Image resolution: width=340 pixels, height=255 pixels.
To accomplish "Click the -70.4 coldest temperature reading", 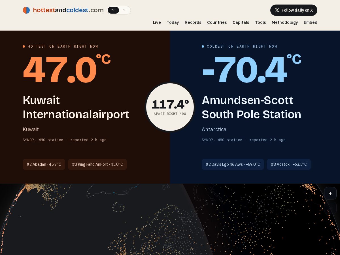I will click(x=251, y=69).
